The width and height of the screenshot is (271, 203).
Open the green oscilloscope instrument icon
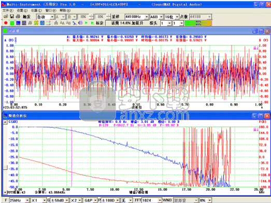pos(12,23)
